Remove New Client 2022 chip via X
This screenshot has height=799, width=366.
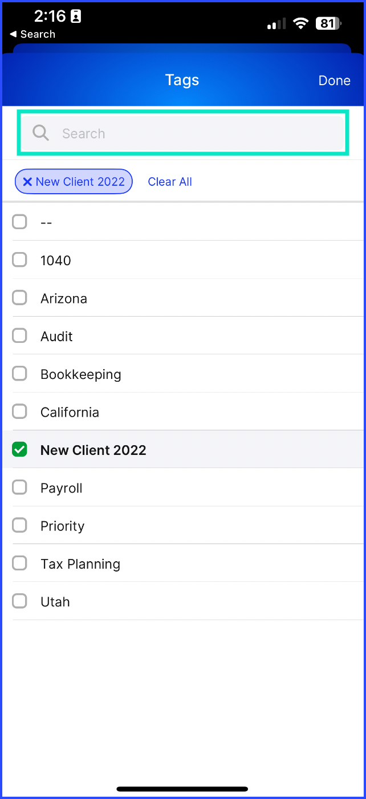tap(27, 182)
